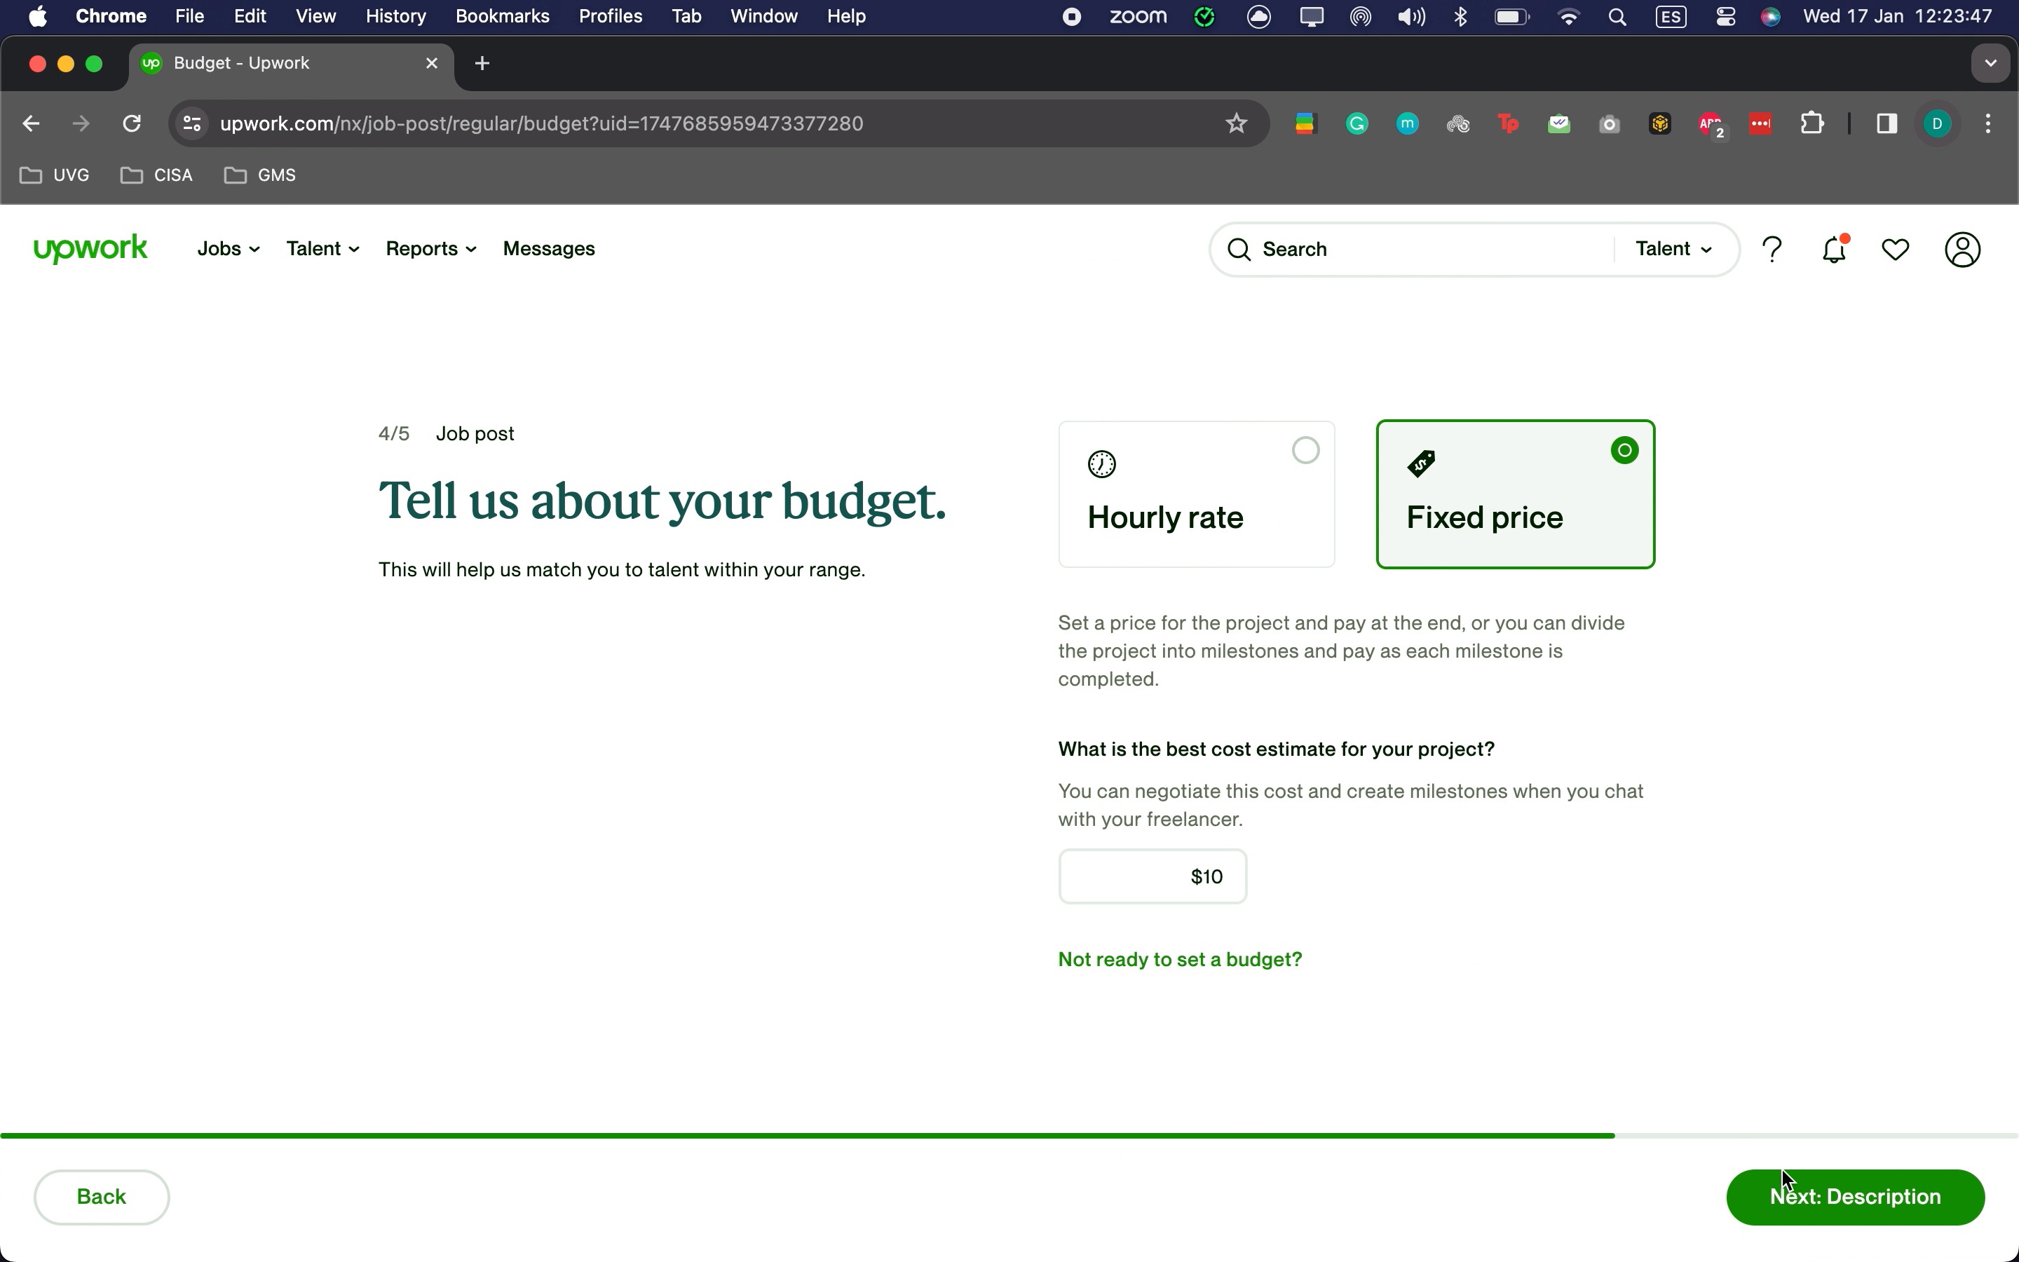Toggle Chrome side panel button
The width and height of the screenshot is (2019, 1262).
[x=1887, y=124]
